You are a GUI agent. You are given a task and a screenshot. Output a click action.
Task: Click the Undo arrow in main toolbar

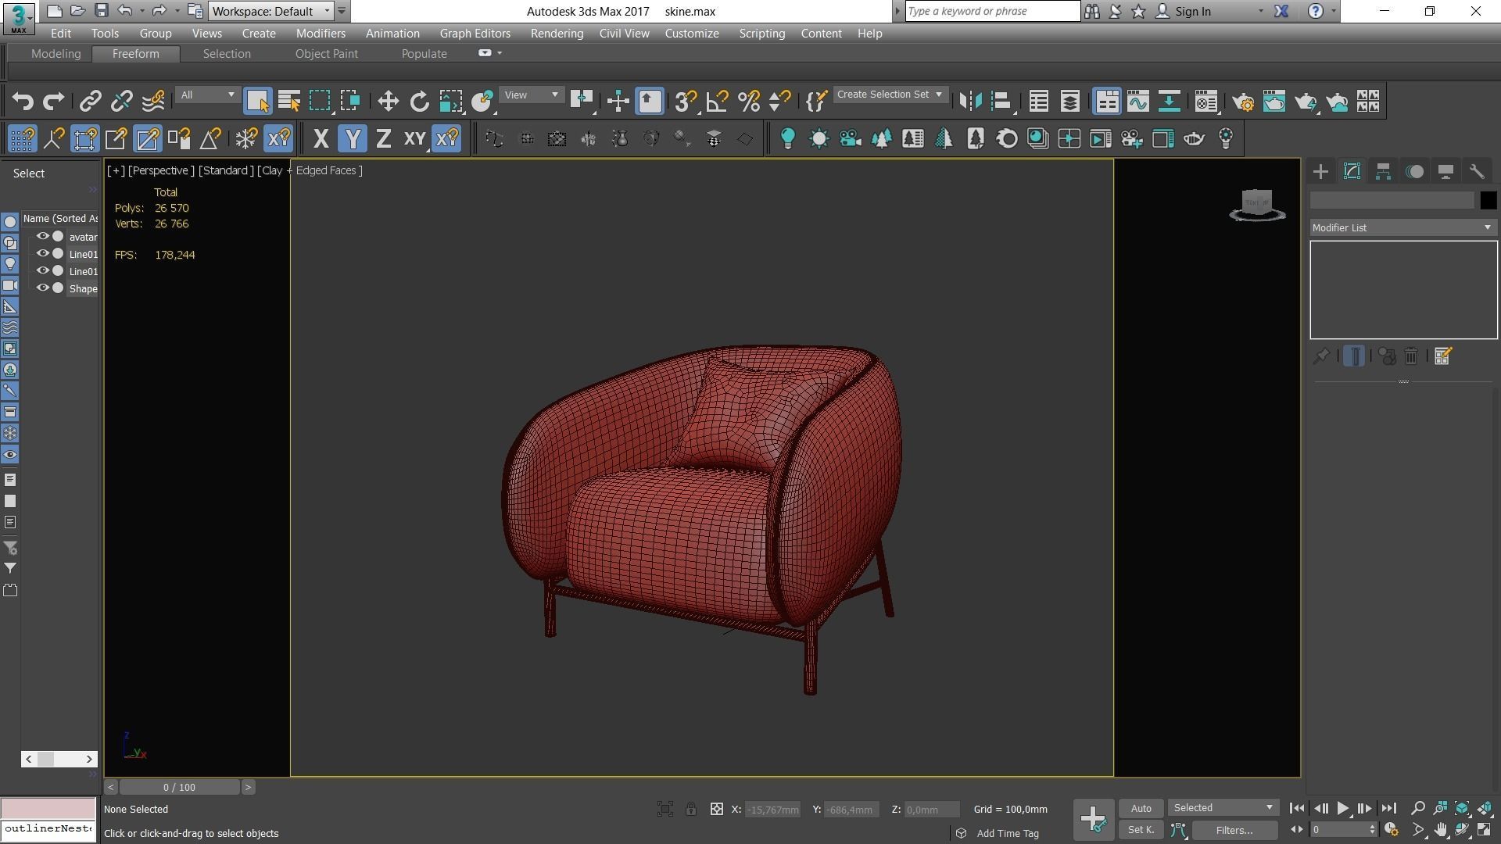click(23, 102)
